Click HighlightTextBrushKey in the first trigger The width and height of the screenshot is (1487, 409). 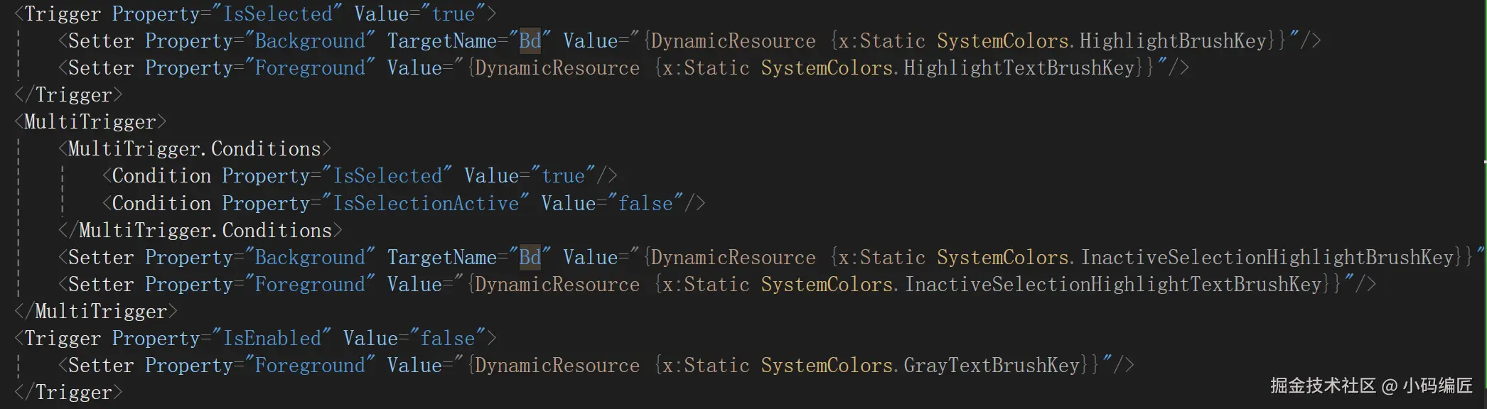point(1019,68)
